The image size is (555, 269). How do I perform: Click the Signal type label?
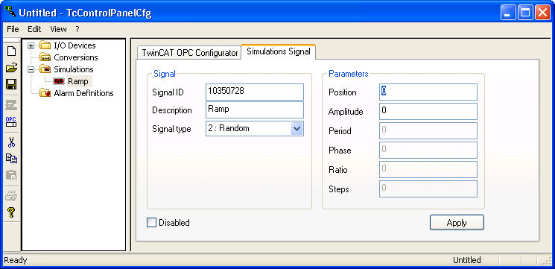point(171,129)
